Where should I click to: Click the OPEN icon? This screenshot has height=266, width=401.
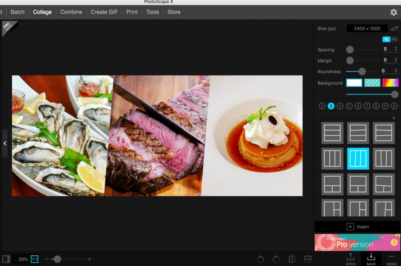(x=350, y=259)
